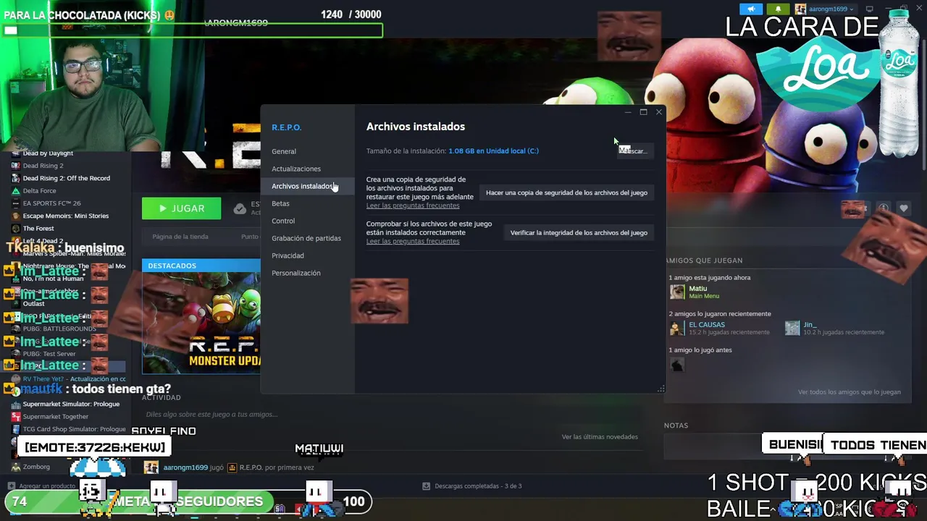Click the activity input 'Diles algo sobre este juego'
The height and width of the screenshot is (521, 927).
click(211, 415)
